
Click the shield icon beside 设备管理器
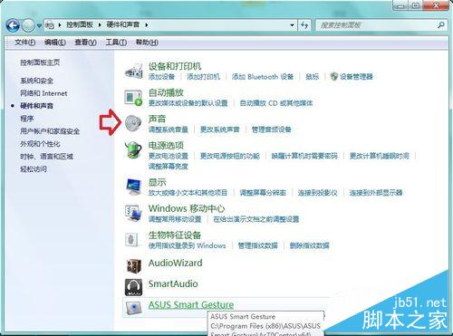333,76
